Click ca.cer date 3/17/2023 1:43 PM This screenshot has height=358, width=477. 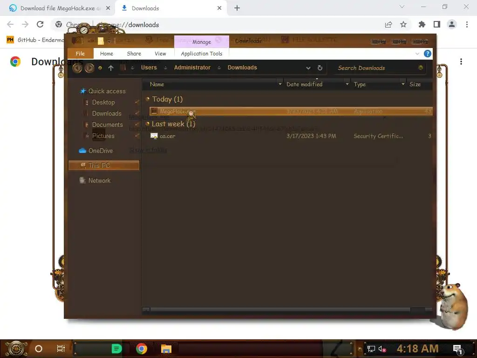(x=311, y=136)
